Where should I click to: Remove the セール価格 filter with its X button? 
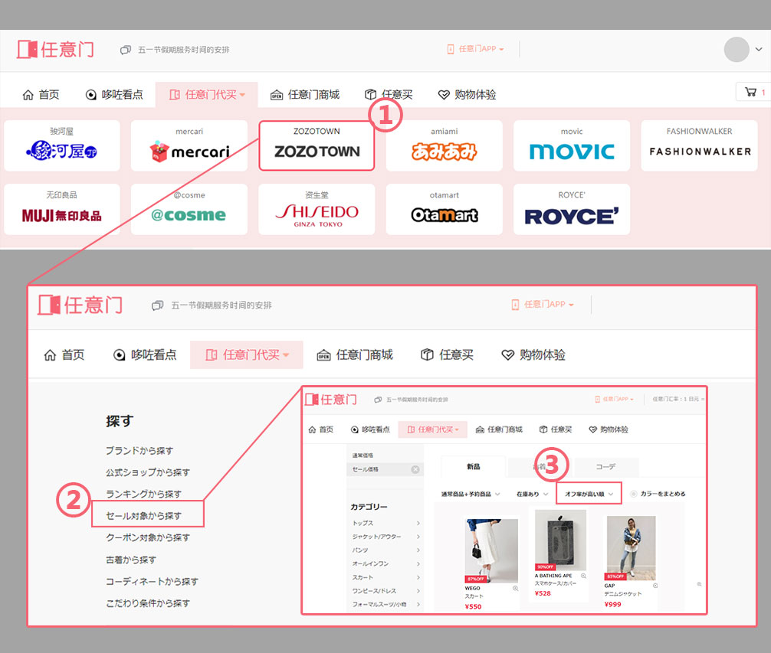tap(415, 469)
